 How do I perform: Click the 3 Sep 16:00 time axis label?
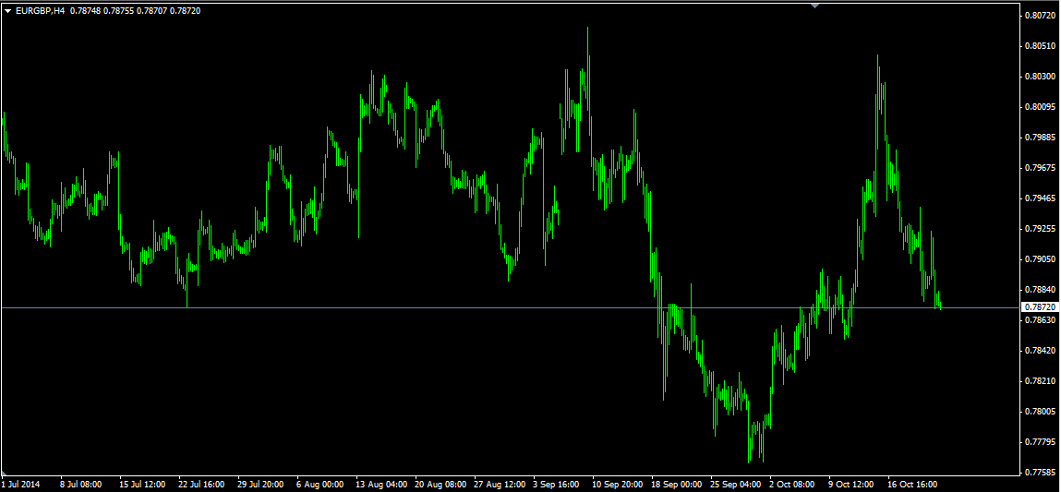coord(557,485)
